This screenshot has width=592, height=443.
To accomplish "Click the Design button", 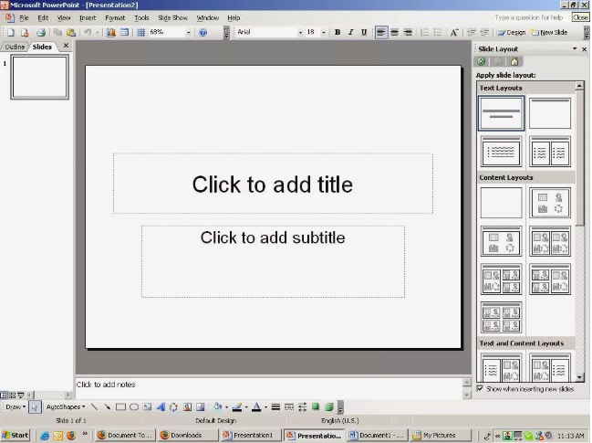I will click(x=511, y=32).
